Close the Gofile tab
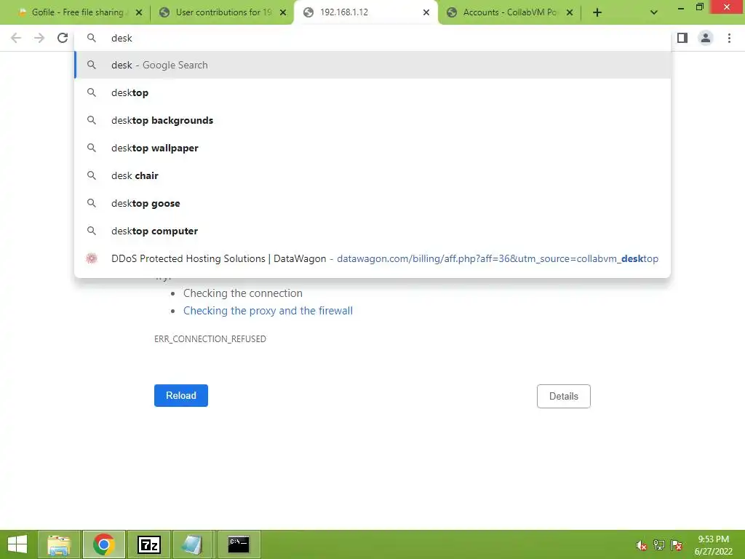The image size is (745, 559). coord(139,13)
